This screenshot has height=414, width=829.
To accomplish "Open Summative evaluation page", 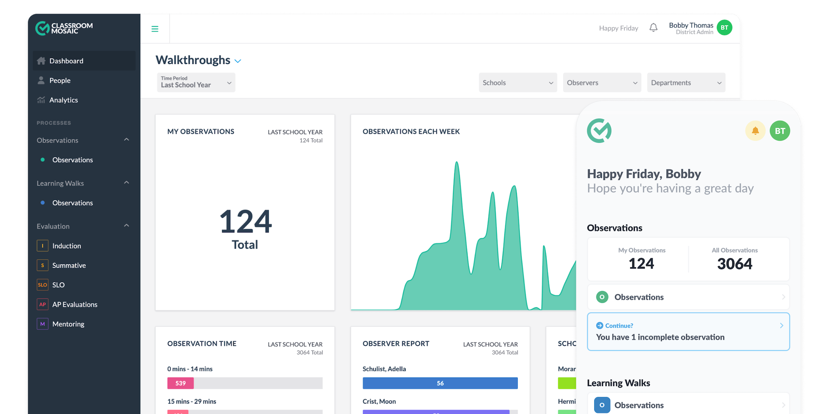I will tap(69, 265).
